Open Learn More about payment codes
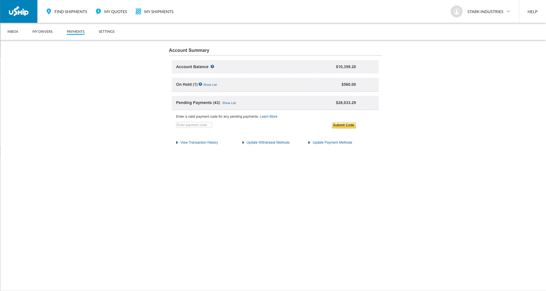The height and width of the screenshot is (291, 546). 269,117
